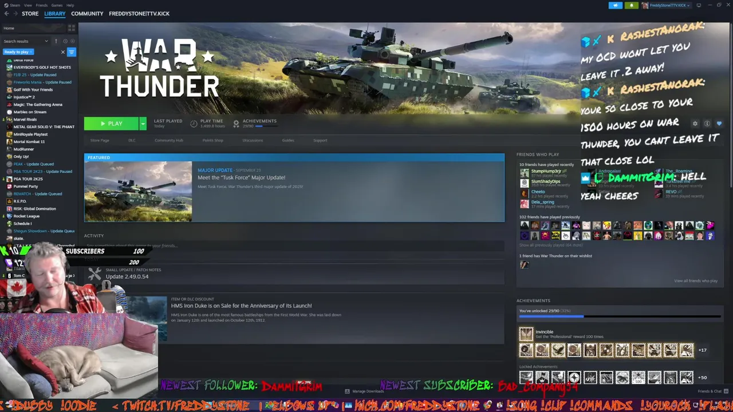This screenshot has width=733, height=412.
Task: Open the DLC link
Action: pyautogui.click(x=132, y=140)
